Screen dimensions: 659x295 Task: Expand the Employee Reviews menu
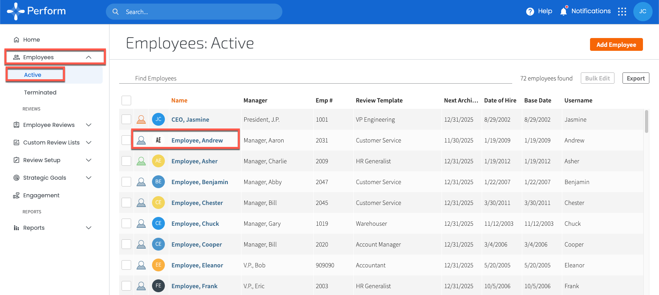89,125
